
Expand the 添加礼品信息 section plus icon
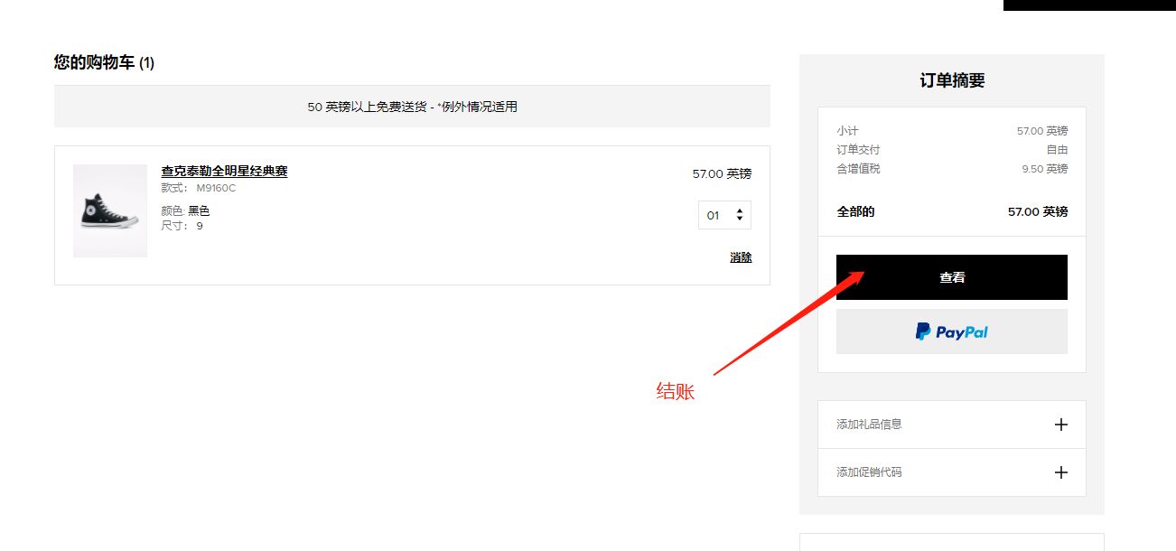1061,425
